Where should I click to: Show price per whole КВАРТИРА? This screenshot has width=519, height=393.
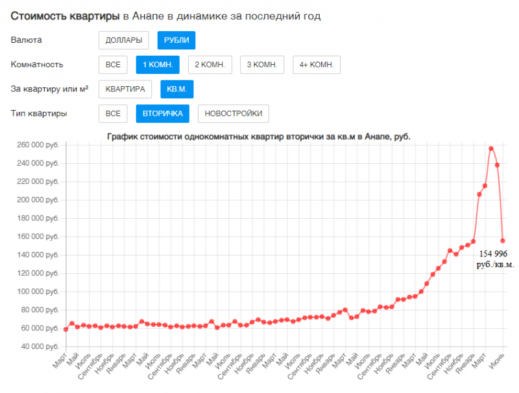pos(126,89)
